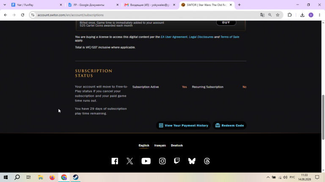325x182 pixels.
Task: Bookmark this page with the star icon
Action: click(278, 15)
